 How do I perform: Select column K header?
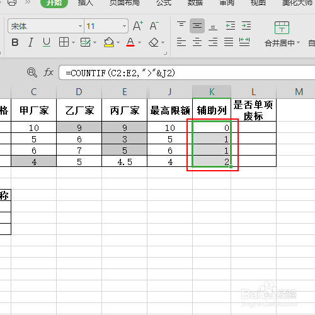click(x=212, y=92)
